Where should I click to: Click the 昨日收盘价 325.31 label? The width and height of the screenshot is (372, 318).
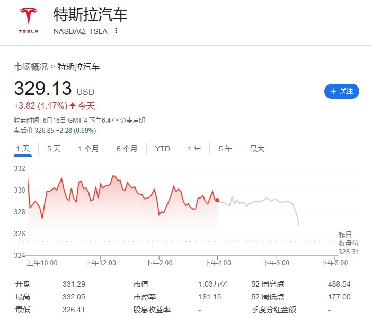[x=349, y=243]
